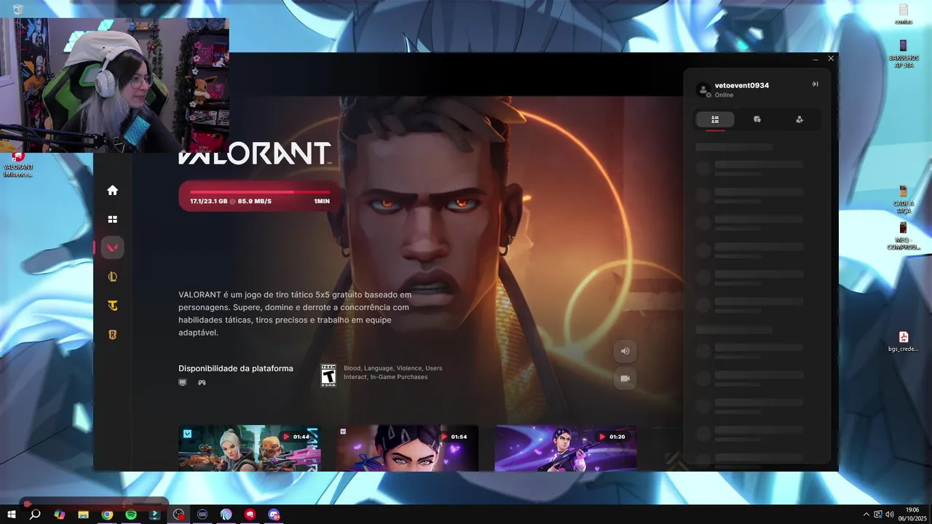Image resolution: width=932 pixels, height=524 pixels.
Task: Select the 'bgs_crede...' PDF desktop icon
Action: (x=904, y=341)
